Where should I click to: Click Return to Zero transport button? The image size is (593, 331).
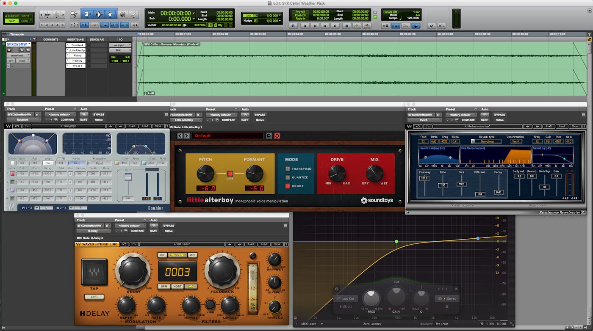[305, 26]
